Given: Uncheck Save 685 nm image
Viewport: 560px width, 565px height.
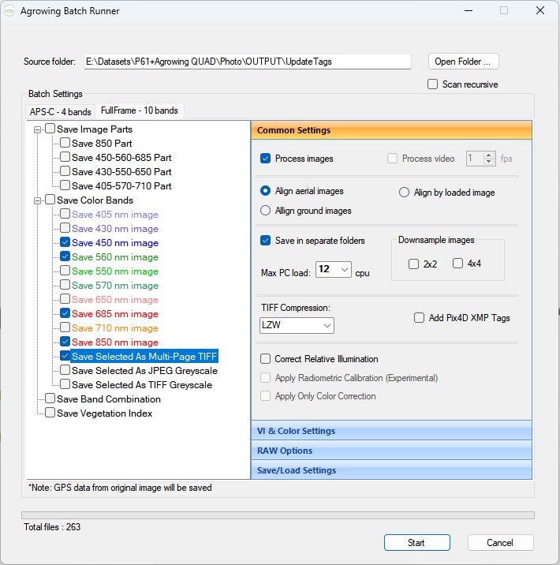Looking at the screenshot, I should click(65, 313).
